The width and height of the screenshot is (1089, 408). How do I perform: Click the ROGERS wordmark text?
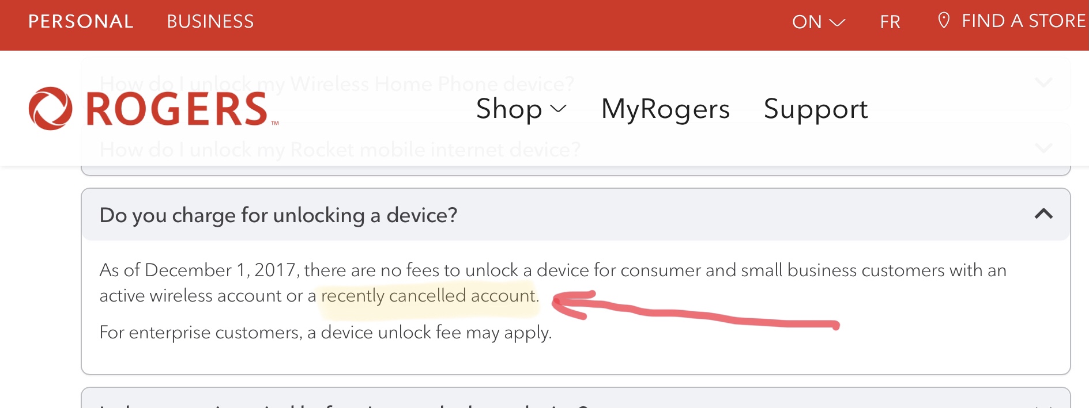(177, 109)
